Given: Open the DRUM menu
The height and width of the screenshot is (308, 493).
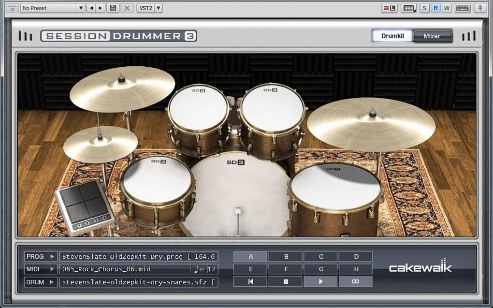Looking at the screenshot, I should 41,282.
